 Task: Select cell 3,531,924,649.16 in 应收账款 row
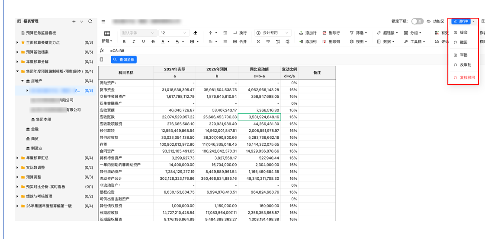259,117
